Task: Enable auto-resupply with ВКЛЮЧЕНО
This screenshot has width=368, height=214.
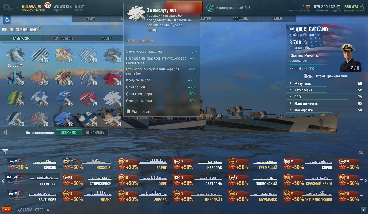Action: [69, 133]
